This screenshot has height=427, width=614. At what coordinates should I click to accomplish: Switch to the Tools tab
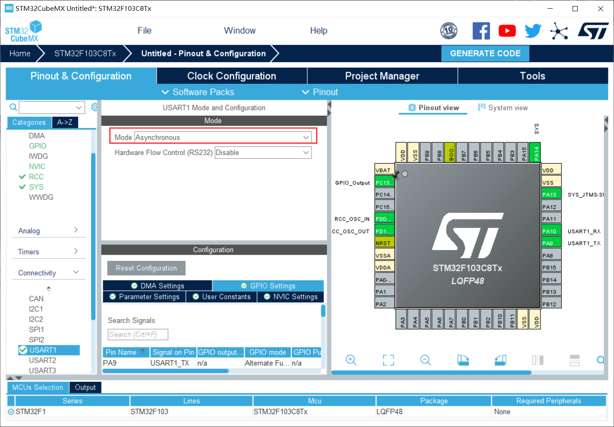pos(533,76)
